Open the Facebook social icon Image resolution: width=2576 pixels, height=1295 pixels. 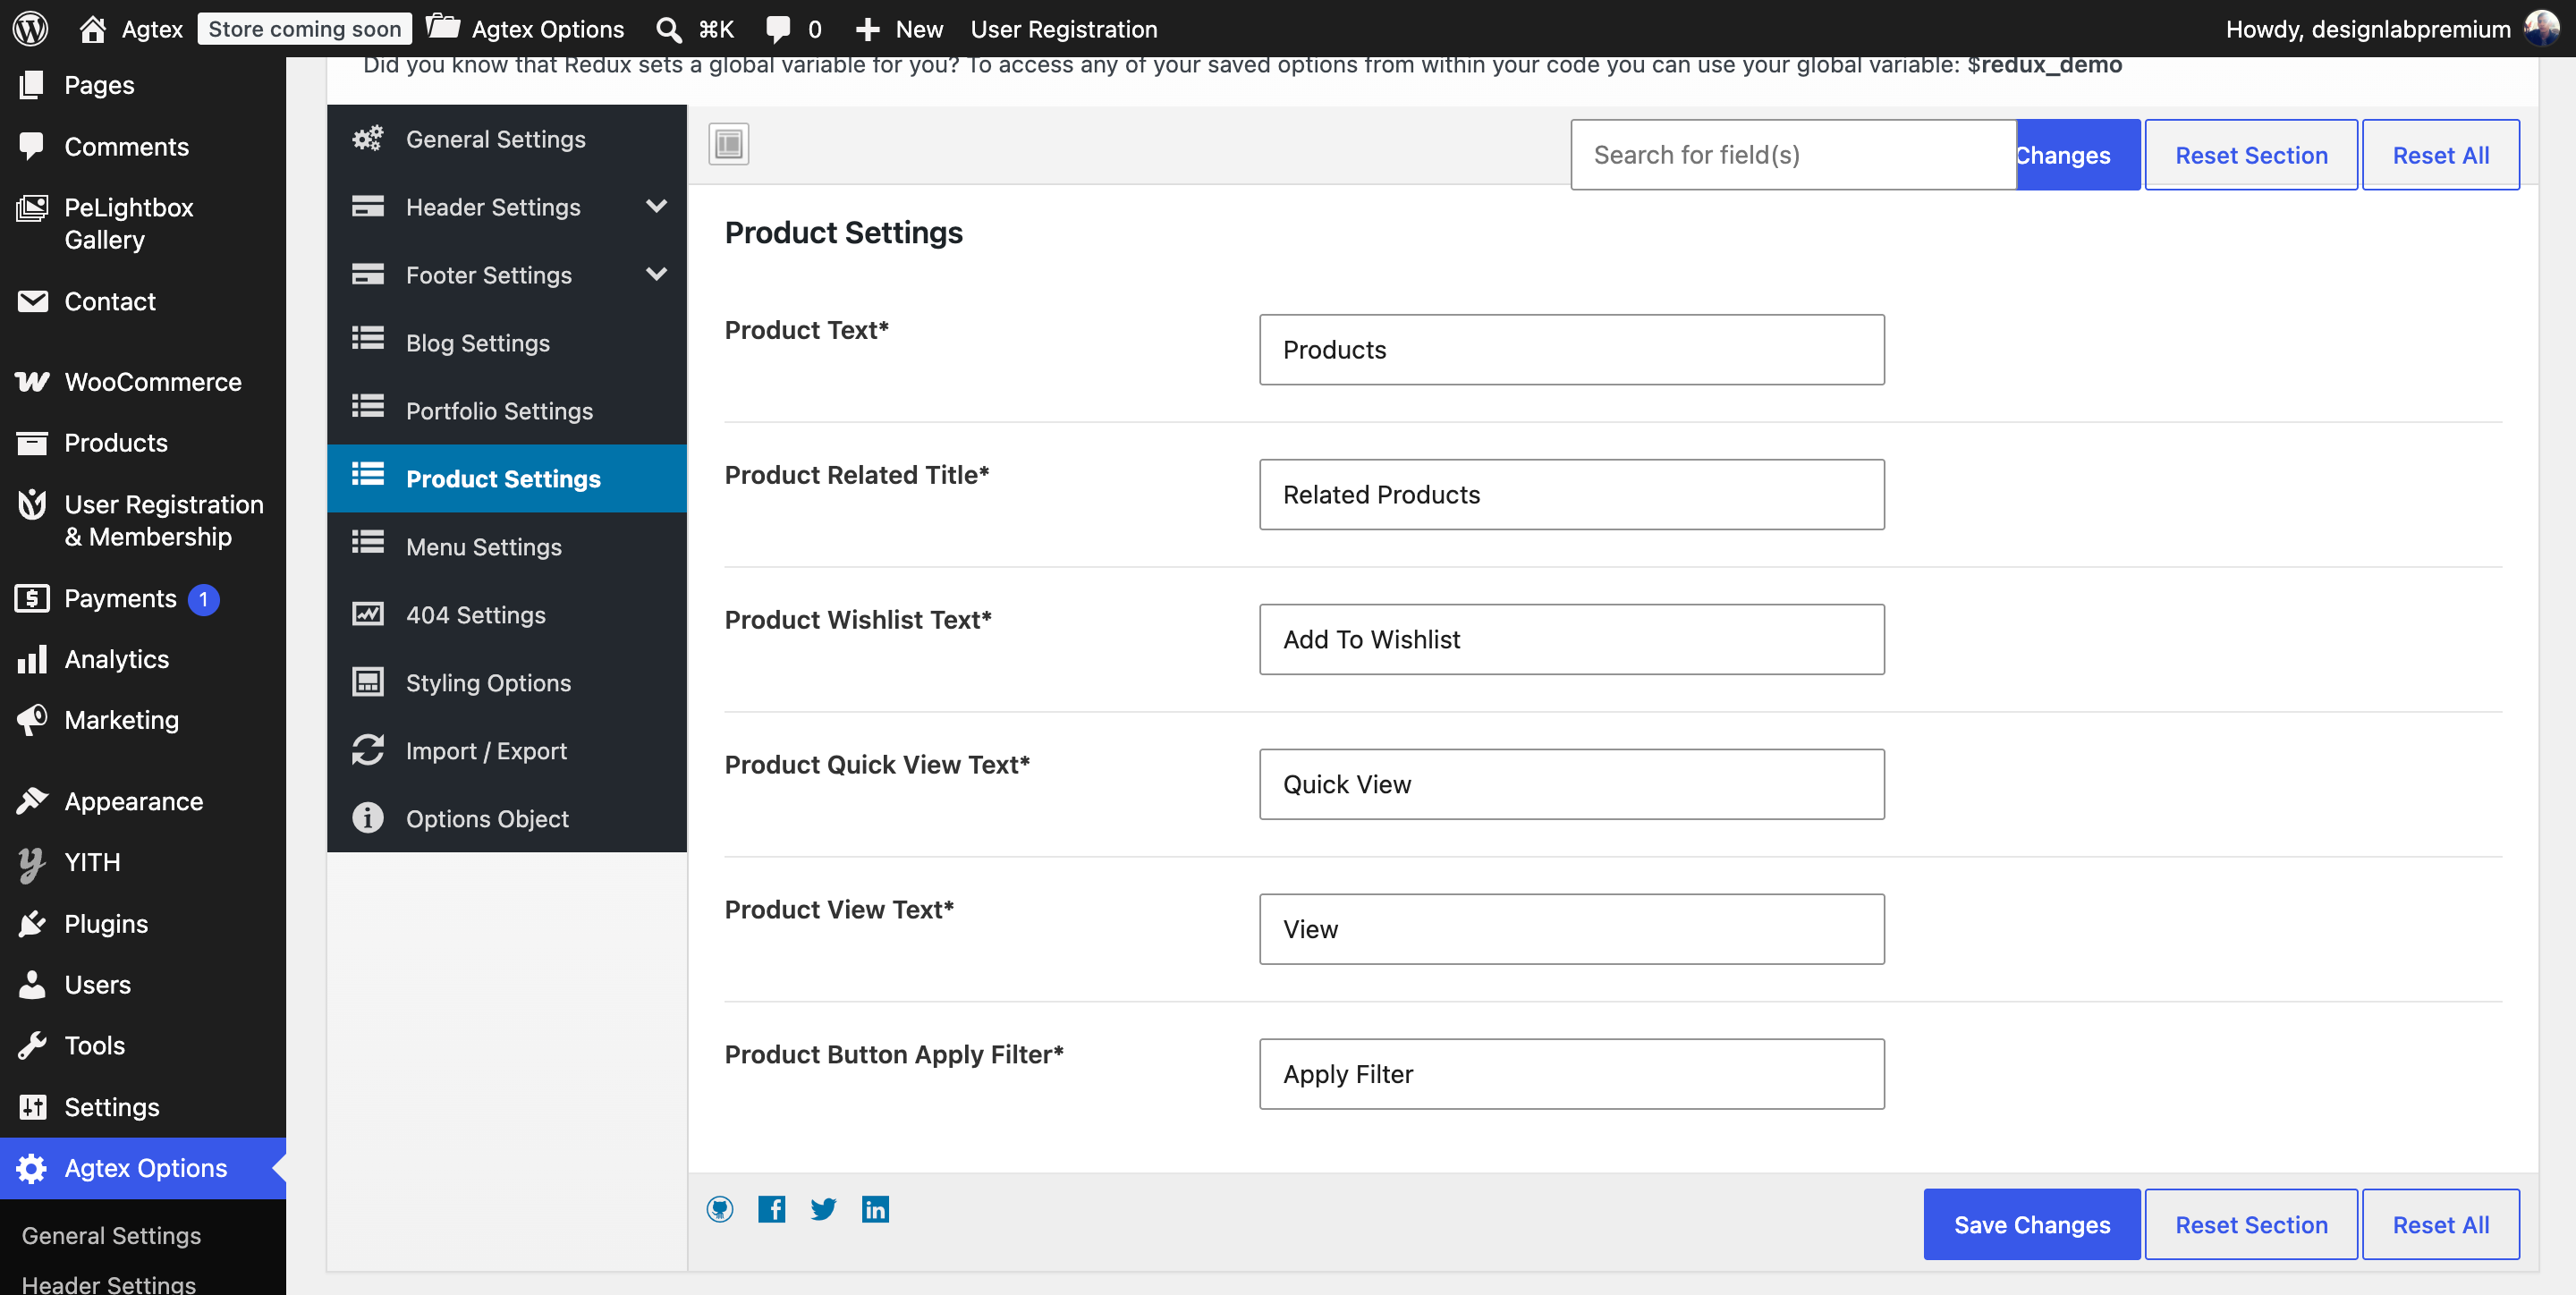point(771,1209)
